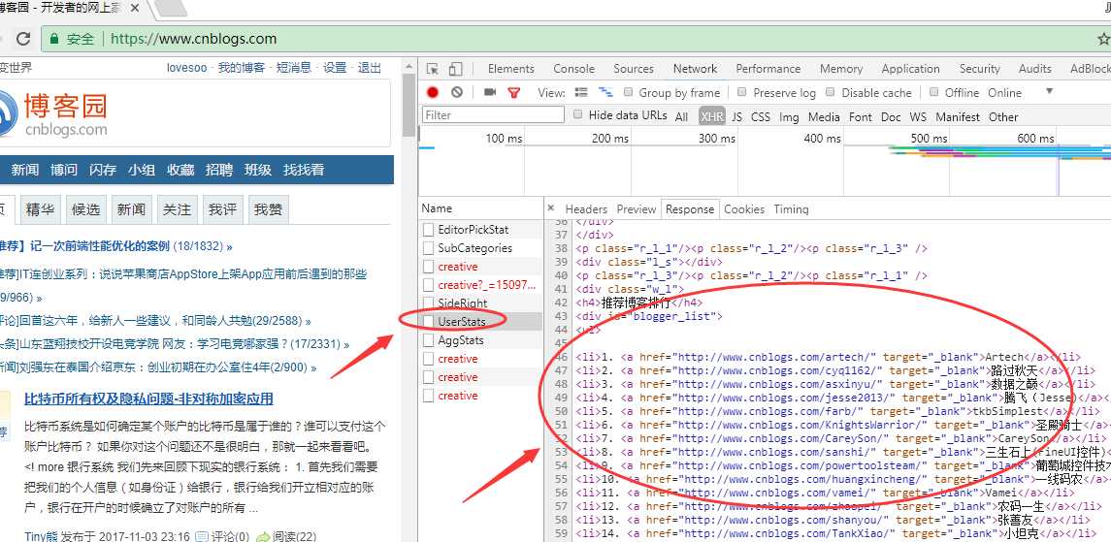Filter requests by JS
The image size is (1111, 542).
pyautogui.click(x=736, y=116)
